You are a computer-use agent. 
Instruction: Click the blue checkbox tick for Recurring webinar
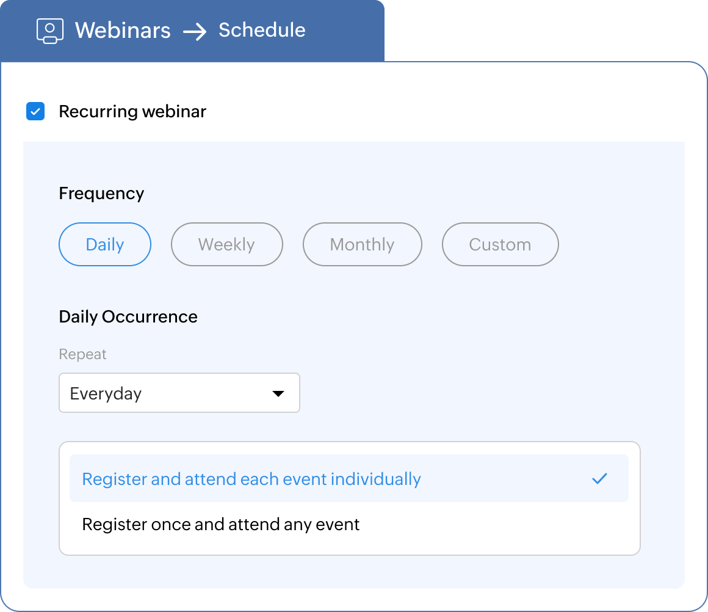[35, 111]
